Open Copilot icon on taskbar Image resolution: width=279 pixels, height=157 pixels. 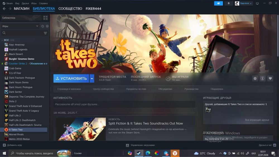[130, 153]
